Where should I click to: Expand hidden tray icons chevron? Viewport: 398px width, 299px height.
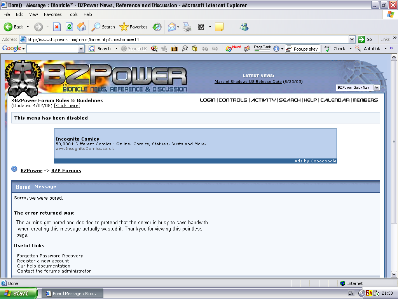361,294
